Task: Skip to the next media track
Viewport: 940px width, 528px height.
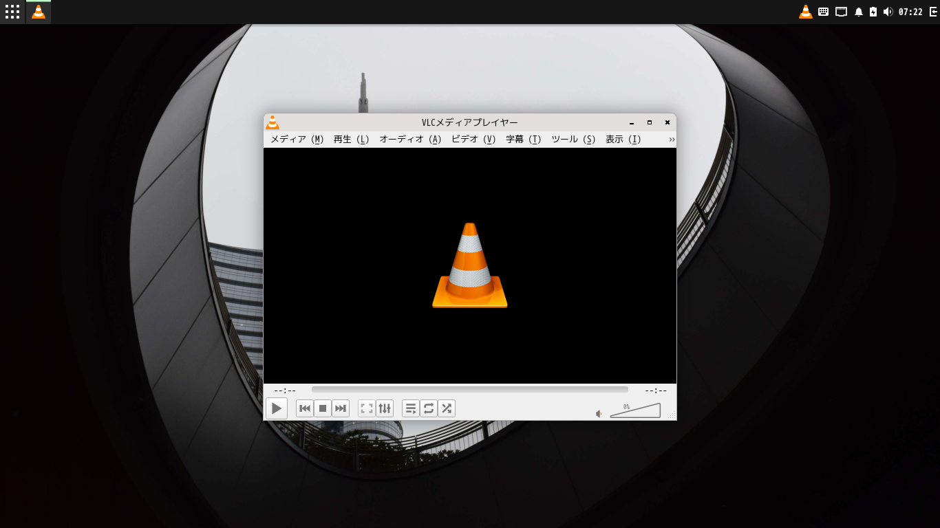Action: tap(341, 408)
